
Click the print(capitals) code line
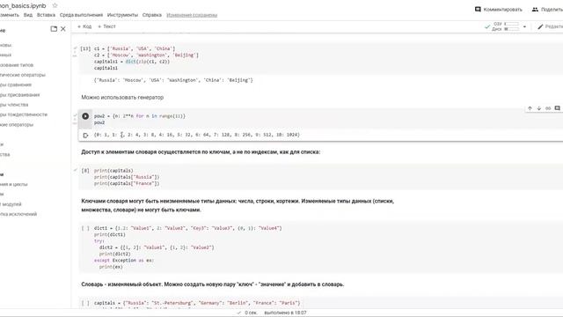pos(113,171)
